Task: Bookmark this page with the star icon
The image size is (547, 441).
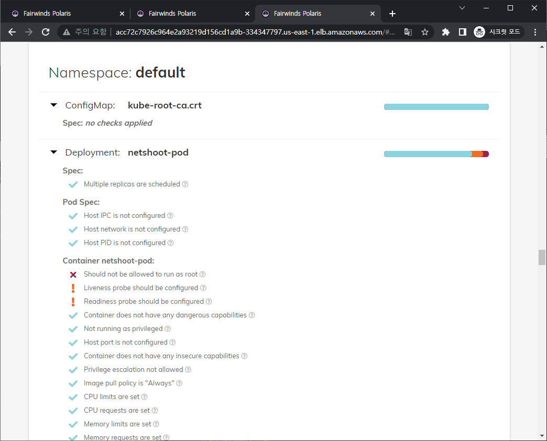Action: point(425,32)
